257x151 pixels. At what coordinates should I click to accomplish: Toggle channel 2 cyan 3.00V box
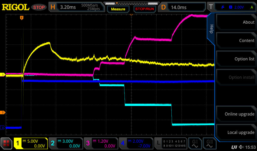click(x=66, y=144)
